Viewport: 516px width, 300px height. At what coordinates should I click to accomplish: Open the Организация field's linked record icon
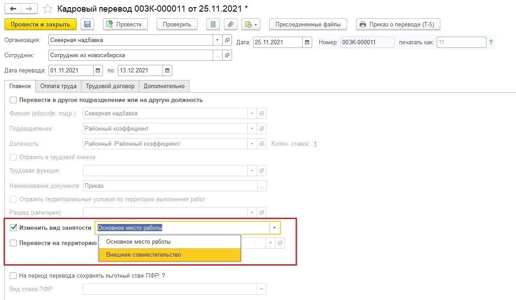(227, 40)
